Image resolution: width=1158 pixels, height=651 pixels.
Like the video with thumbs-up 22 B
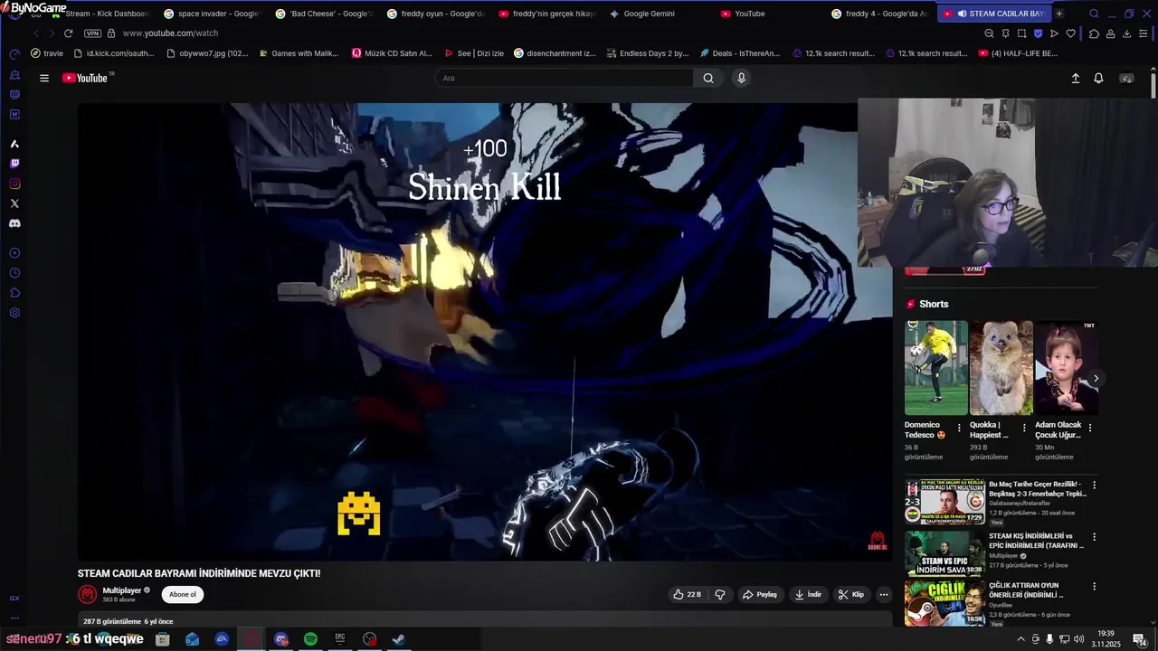[x=688, y=594]
